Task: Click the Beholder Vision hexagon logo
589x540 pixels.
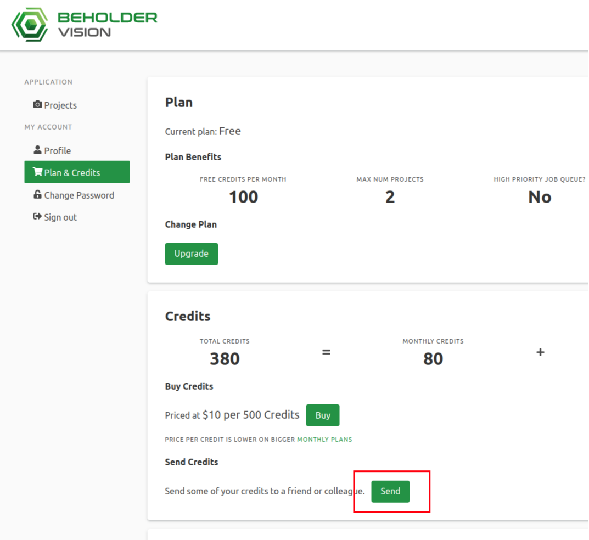Action: [30, 25]
